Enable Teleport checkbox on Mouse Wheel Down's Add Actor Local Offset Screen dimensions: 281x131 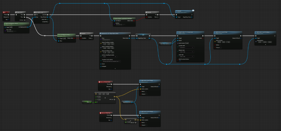coord(146,94)
